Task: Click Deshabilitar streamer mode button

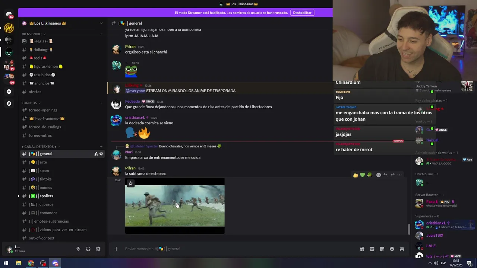Action: coord(302,13)
